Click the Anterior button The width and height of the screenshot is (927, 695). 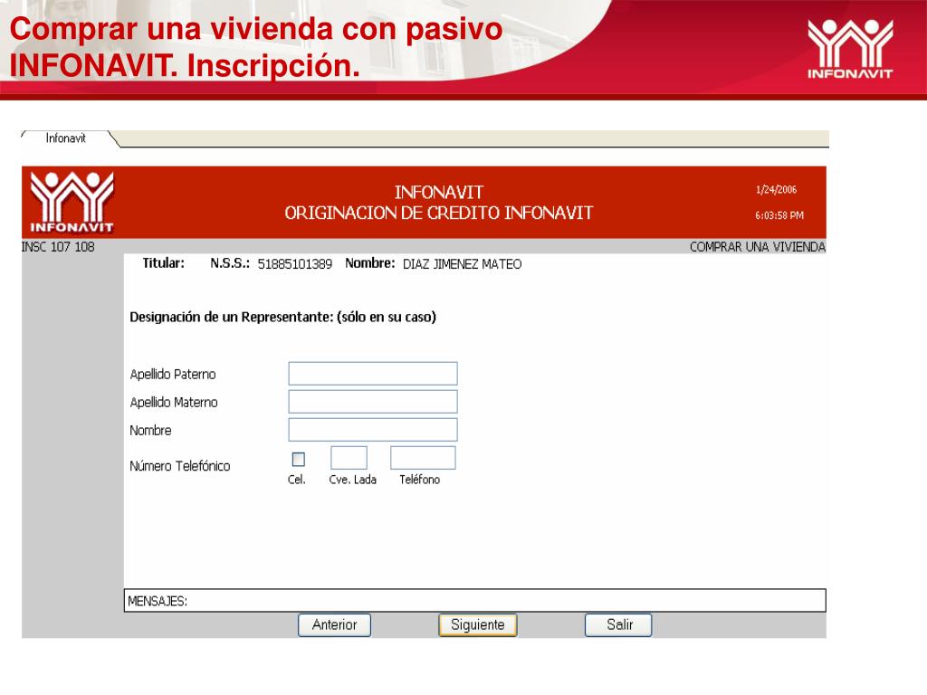(x=335, y=624)
